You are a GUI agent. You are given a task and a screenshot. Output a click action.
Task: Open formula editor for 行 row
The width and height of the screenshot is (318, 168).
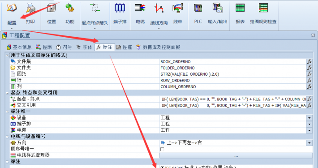click(x=309, y=81)
